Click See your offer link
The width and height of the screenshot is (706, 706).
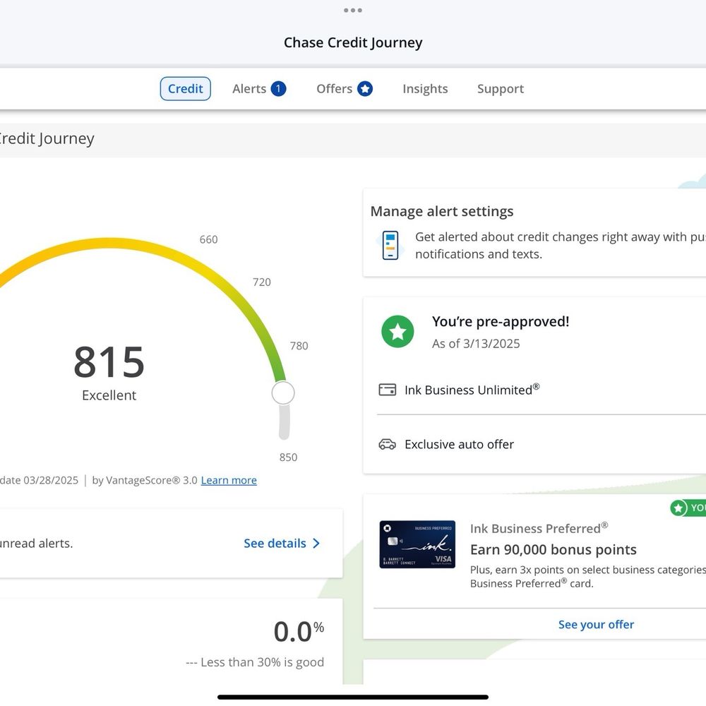pyautogui.click(x=596, y=624)
